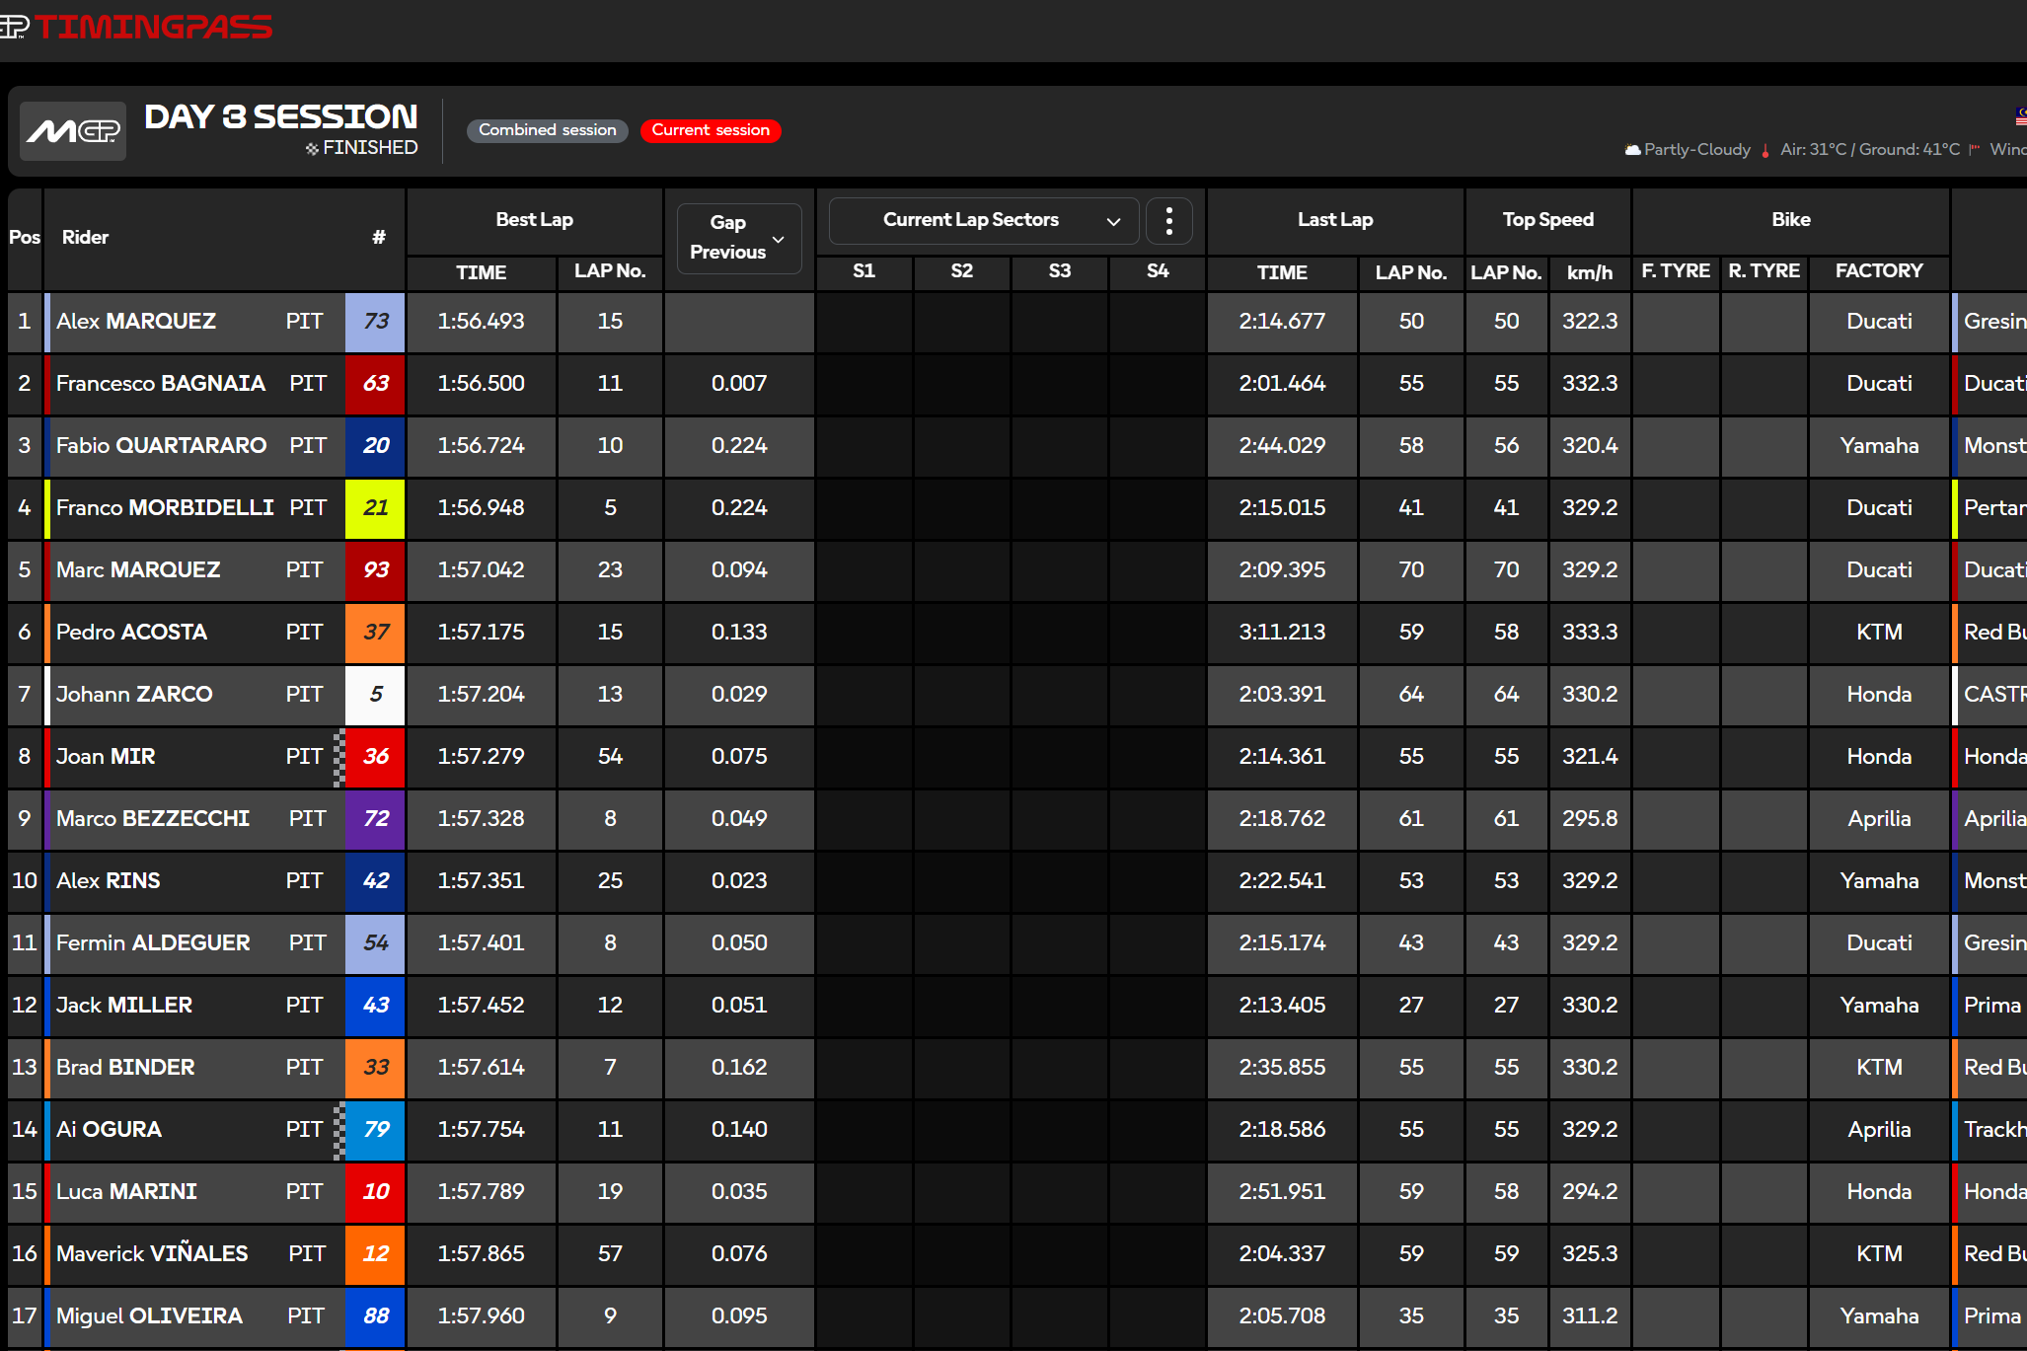
Task: Select Jack MILLER rider name
Action: coord(124,1006)
